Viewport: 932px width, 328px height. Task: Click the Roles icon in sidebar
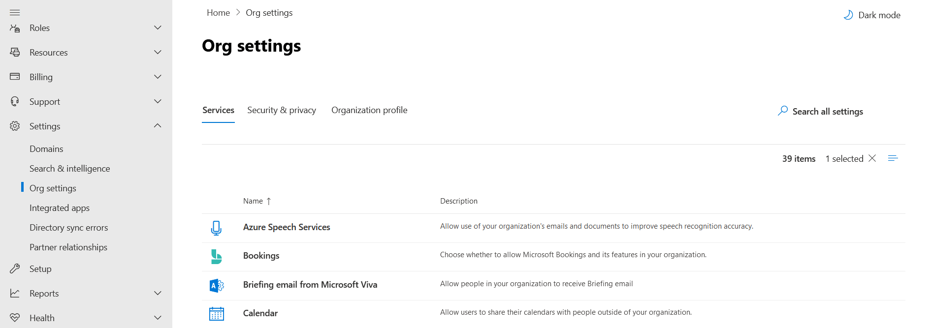(x=15, y=28)
